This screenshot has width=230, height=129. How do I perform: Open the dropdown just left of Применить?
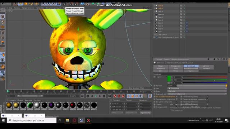131,113
